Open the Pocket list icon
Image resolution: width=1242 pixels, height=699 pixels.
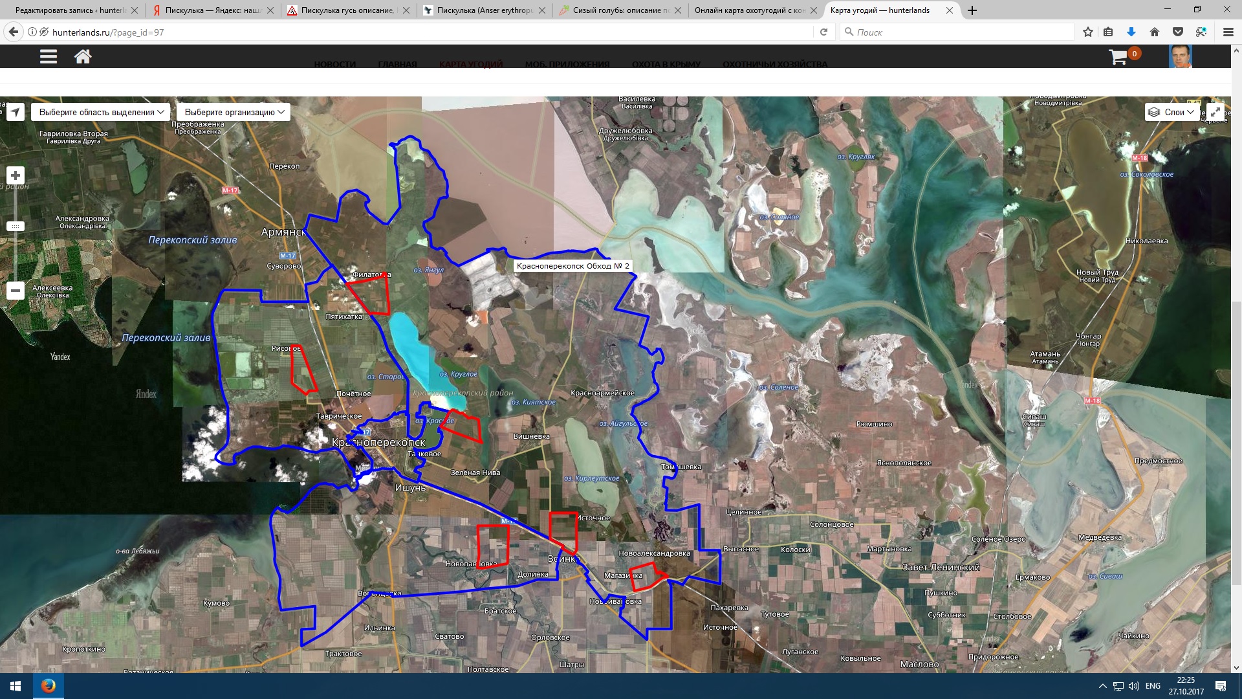pos(1178,32)
